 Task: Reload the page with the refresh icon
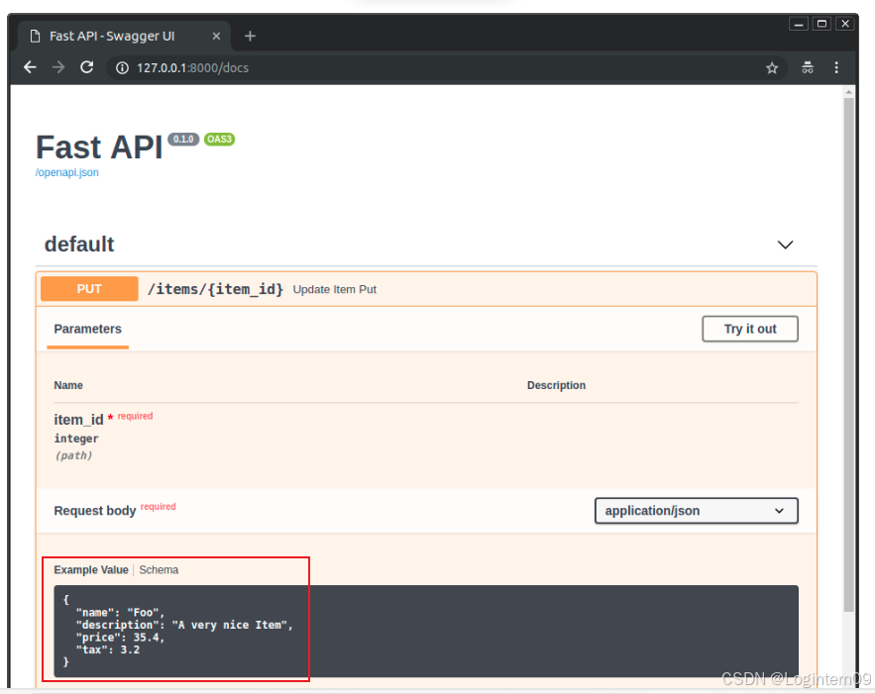(87, 67)
